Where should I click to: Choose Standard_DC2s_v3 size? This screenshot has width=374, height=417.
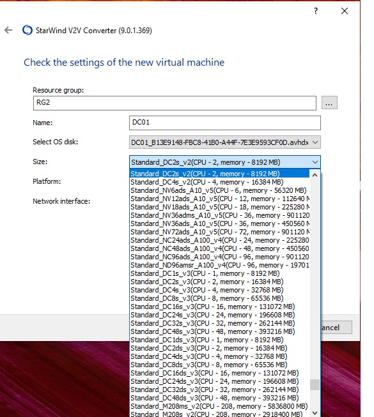220,282
